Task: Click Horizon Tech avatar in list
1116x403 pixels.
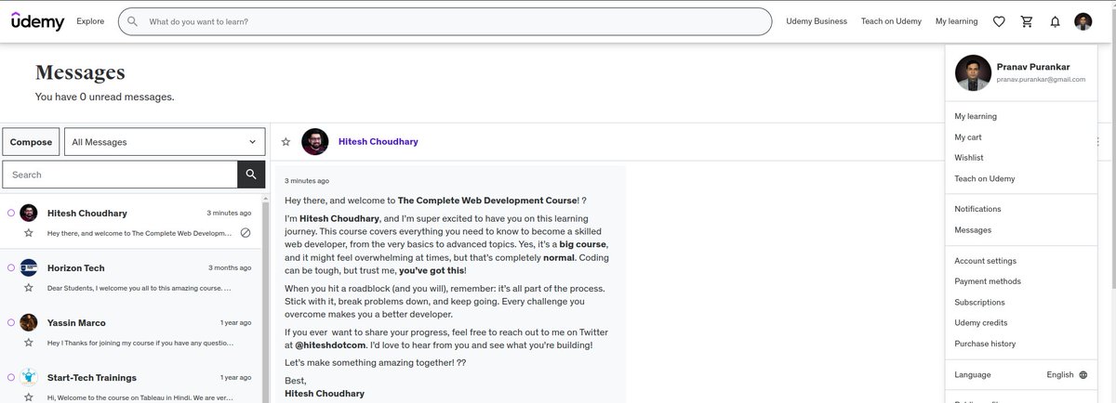Action: pos(29,267)
